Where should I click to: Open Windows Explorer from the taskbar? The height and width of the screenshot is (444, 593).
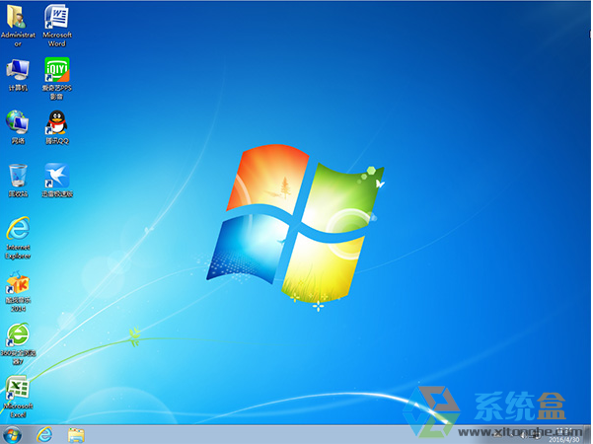click(x=76, y=435)
